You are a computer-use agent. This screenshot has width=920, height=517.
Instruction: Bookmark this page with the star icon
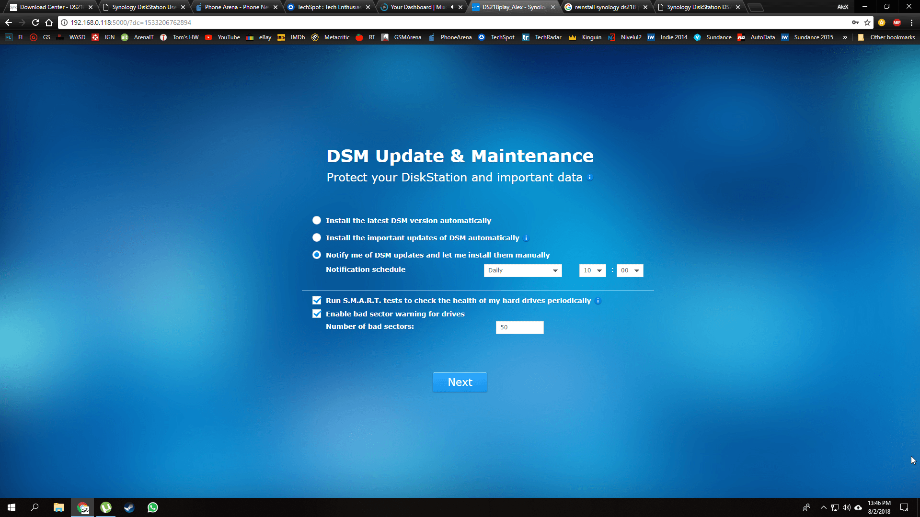(867, 22)
